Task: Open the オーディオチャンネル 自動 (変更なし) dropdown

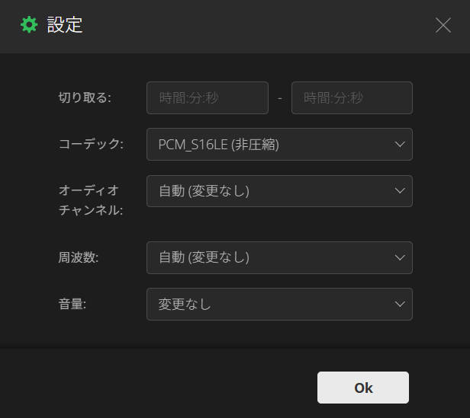Action: [x=267, y=191]
